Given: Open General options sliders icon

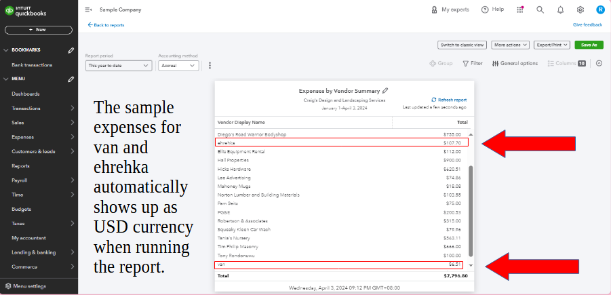Looking at the screenshot, I should tap(495, 64).
